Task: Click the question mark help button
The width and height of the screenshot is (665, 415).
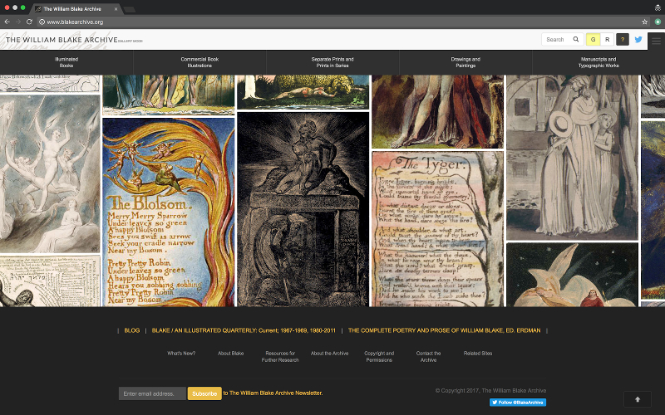Action: tap(622, 39)
